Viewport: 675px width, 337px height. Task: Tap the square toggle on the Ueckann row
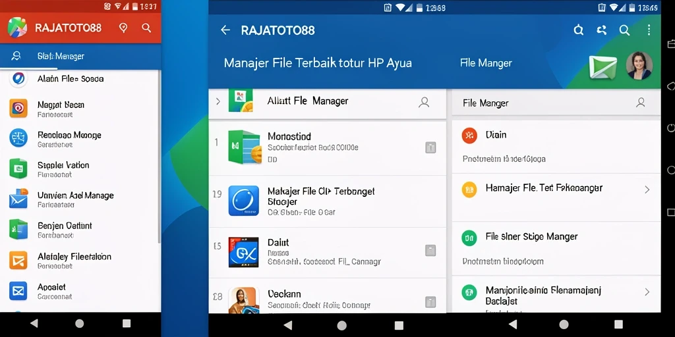430,301
